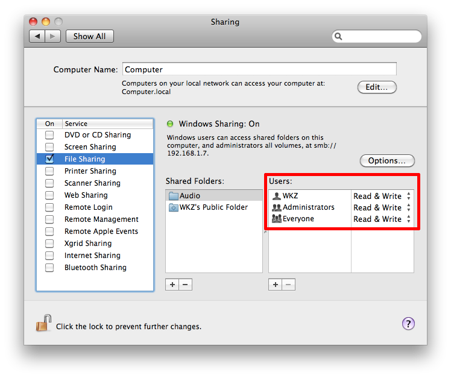This screenshot has width=451, height=378.
Task: Enable DVD or CD Sharing checkbox
Action: point(49,135)
